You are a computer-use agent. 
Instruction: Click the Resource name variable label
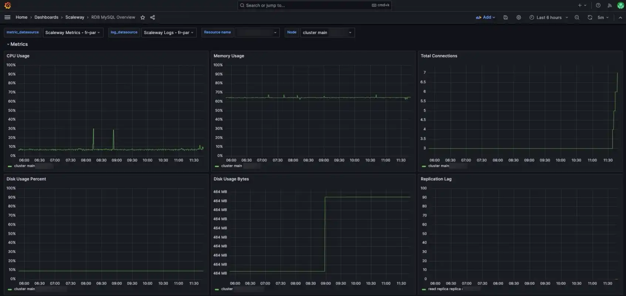[217, 33]
